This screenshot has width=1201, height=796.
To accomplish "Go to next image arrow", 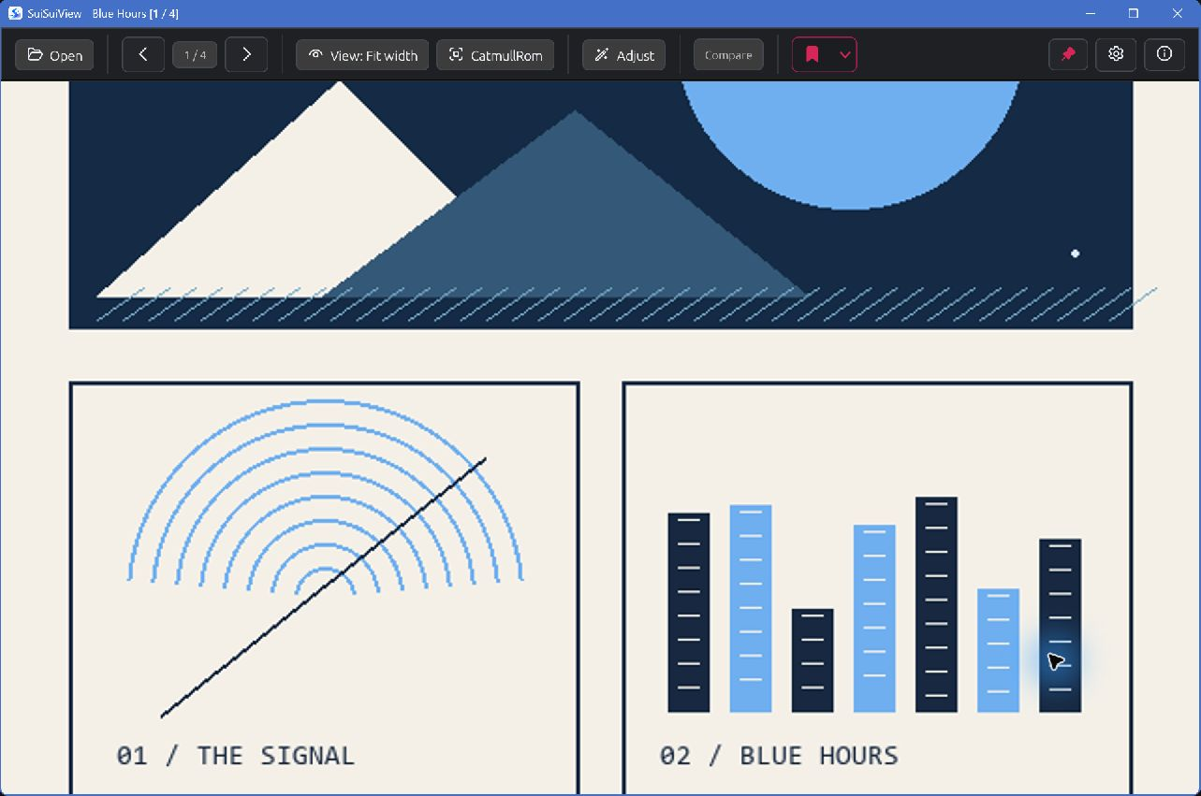I will click(x=246, y=54).
